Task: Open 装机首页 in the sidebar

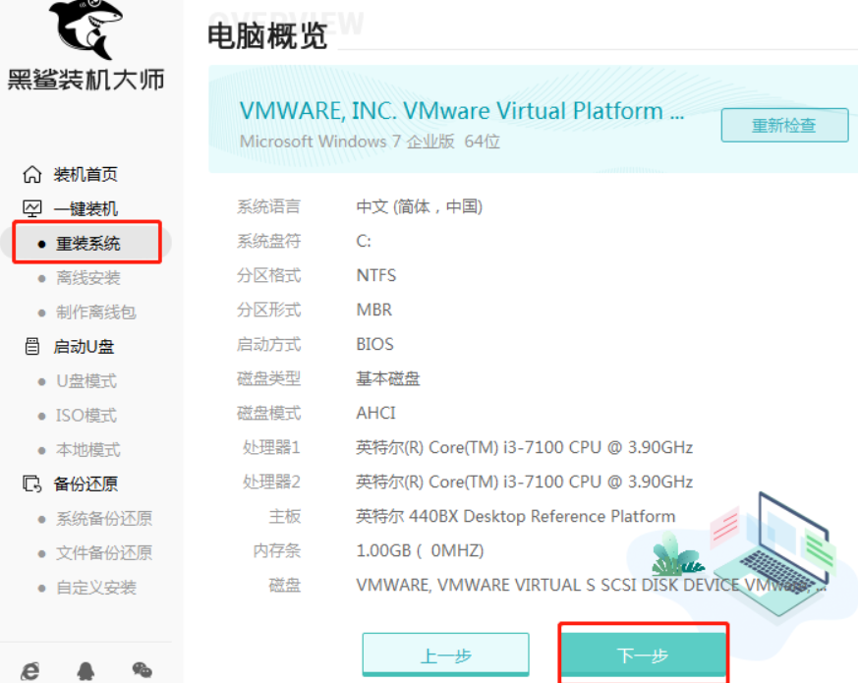Action: point(86,175)
